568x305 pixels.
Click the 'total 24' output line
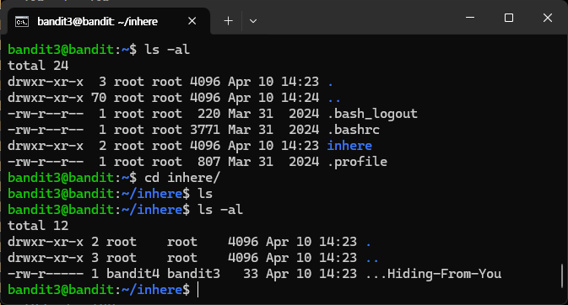pyautogui.click(x=38, y=66)
